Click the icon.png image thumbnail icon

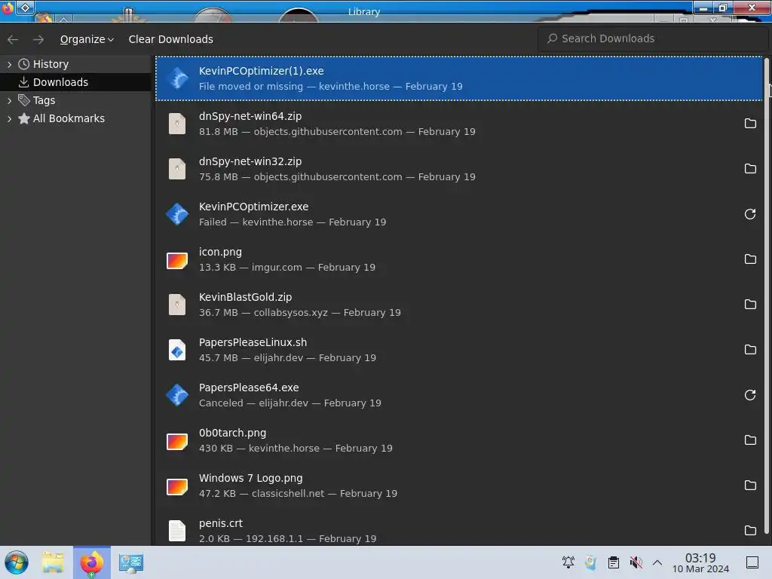177,260
